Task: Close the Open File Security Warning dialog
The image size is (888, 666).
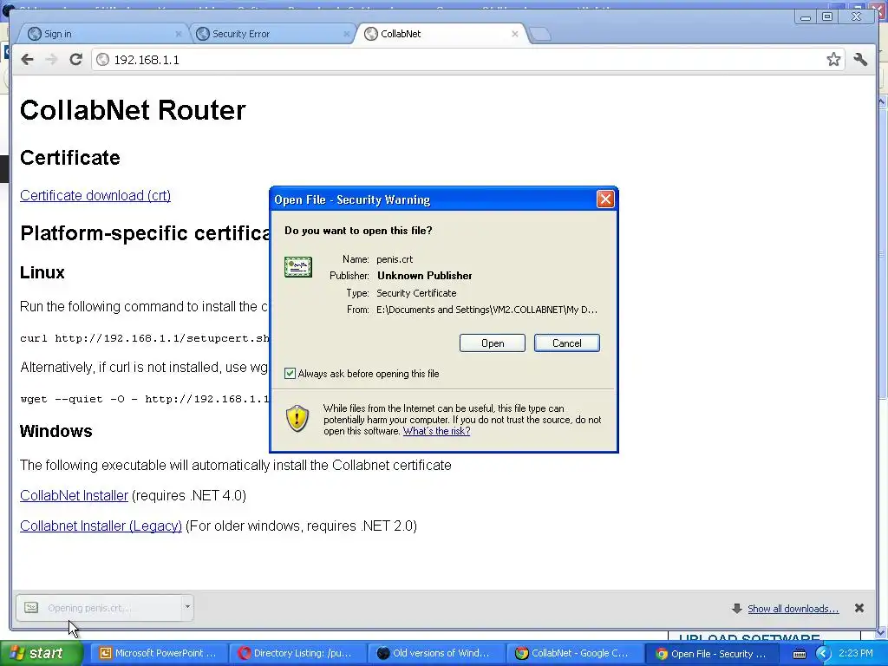Action: coord(605,199)
